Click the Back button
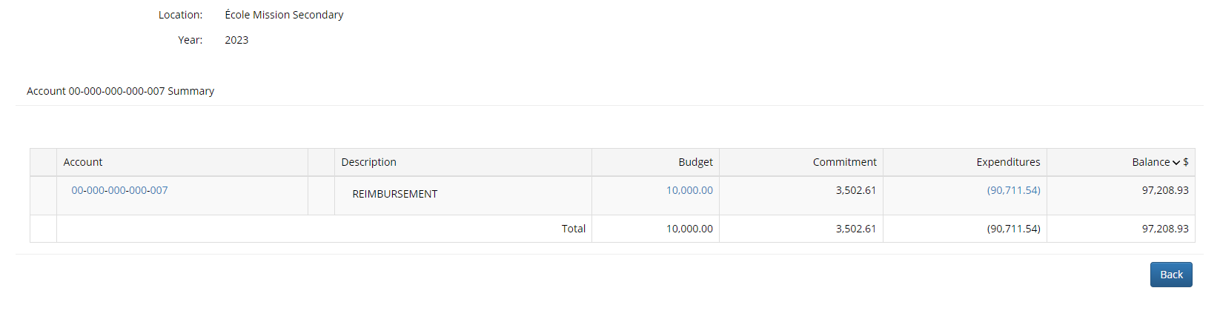 click(1171, 275)
